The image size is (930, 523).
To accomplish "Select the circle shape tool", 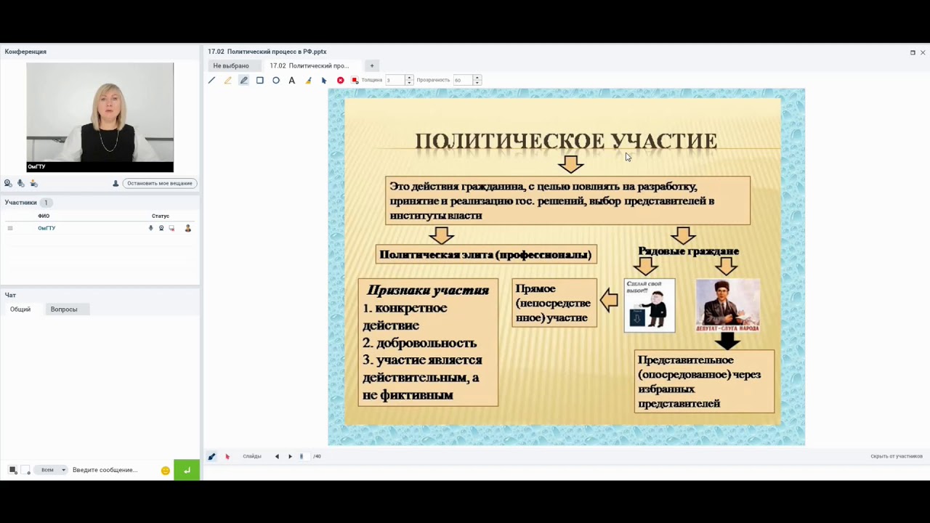I will 276,81.
